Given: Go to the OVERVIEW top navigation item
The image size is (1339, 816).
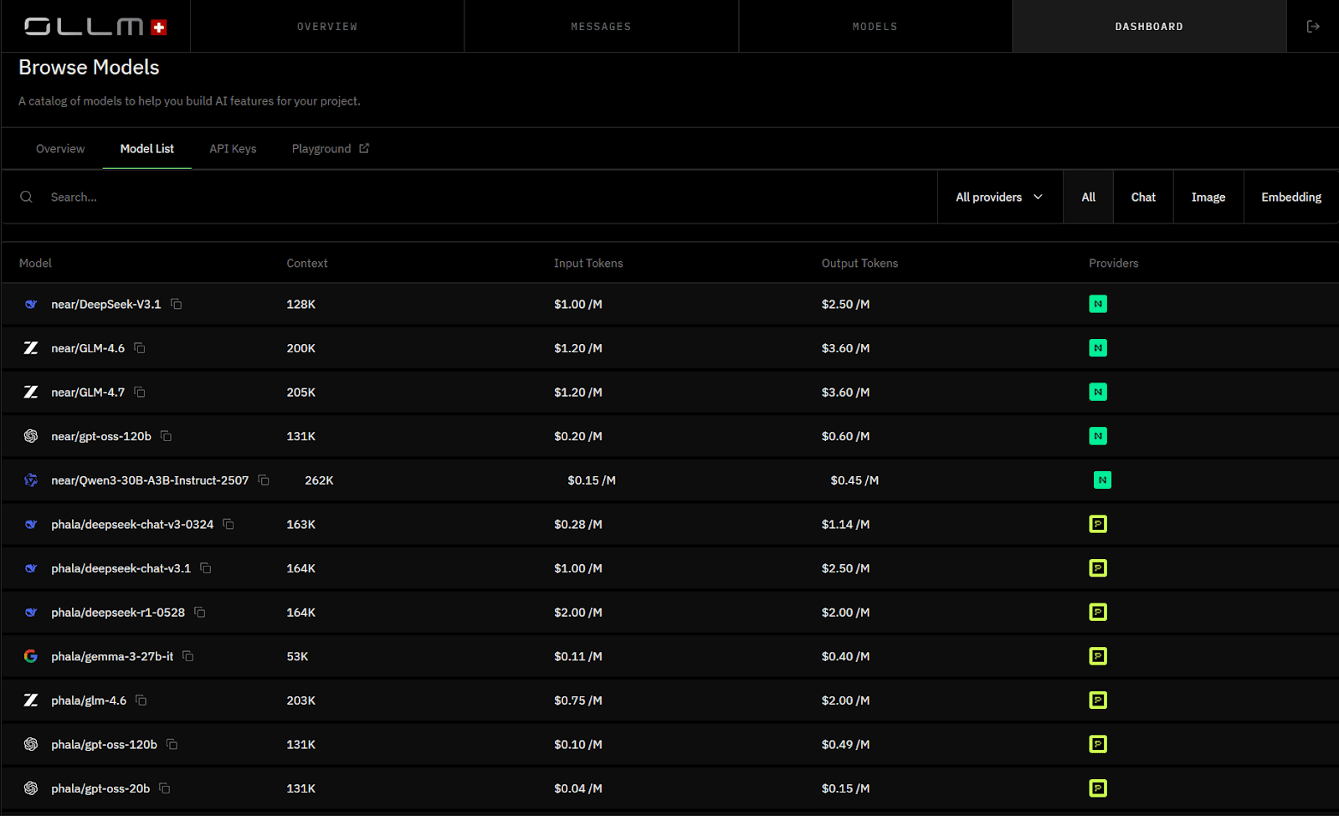Looking at the screenshot, I should coord(327,27).
